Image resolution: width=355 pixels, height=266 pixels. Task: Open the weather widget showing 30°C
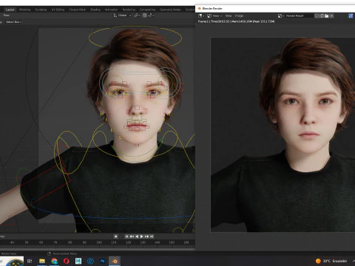[331, 261]
